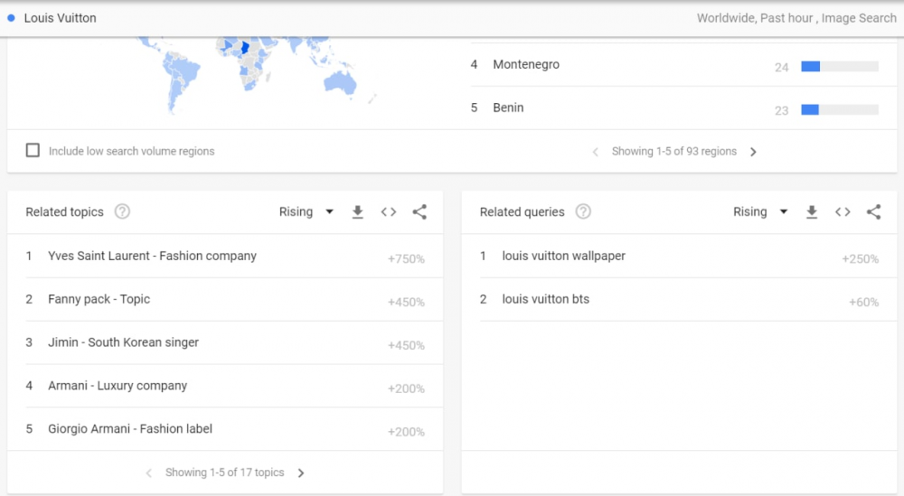Enable include low search volume regions
This screenshot has height=496, width=904.
33,150
